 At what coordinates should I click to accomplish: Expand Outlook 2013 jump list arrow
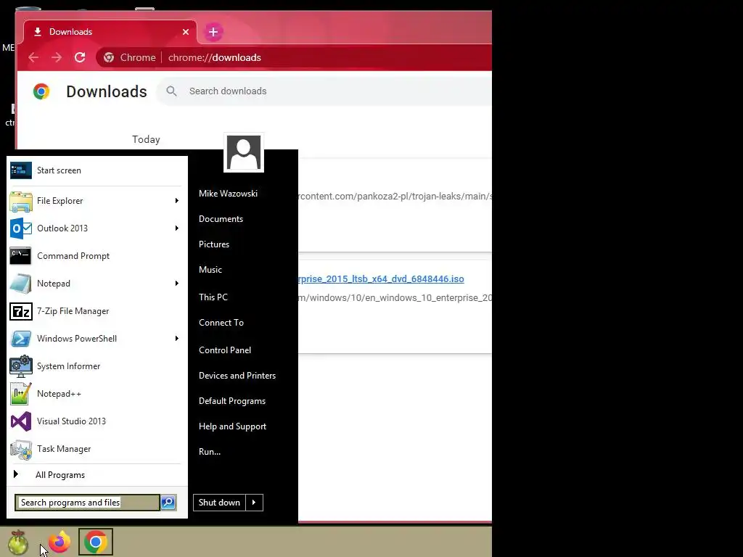[x=177, y=228]
